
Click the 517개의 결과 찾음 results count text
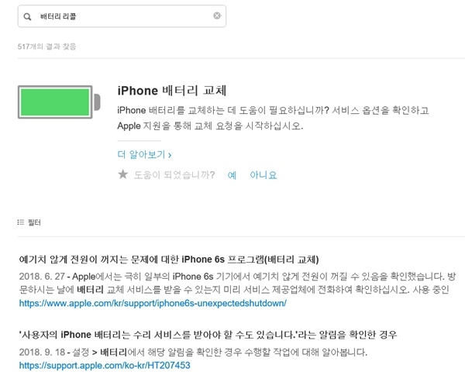pyautogui.click(x=46, y=46)
